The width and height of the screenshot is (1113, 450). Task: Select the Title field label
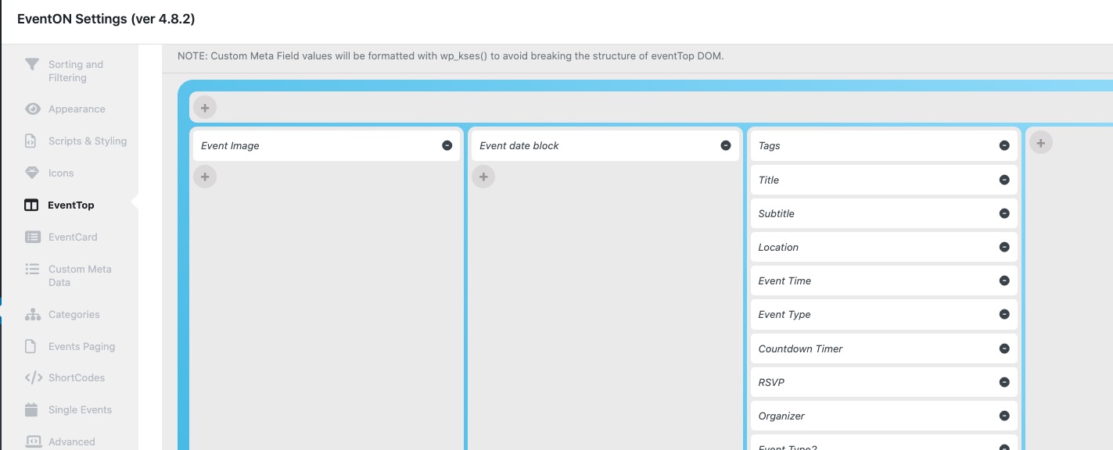point(768,180)
